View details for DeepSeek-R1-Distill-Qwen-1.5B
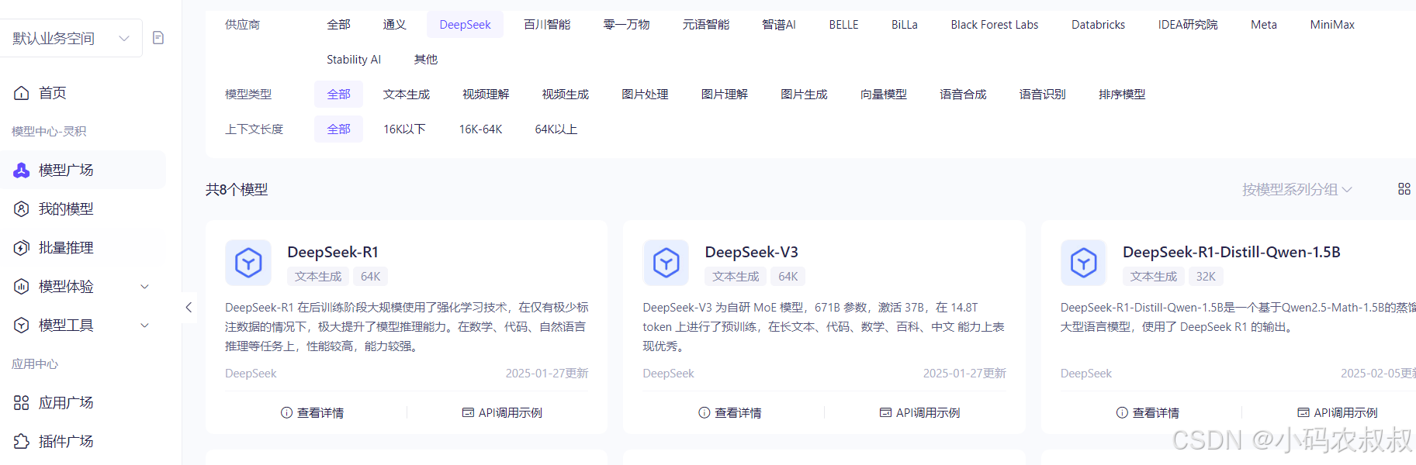This screenshot has width=1416, height=465. 1148,413
